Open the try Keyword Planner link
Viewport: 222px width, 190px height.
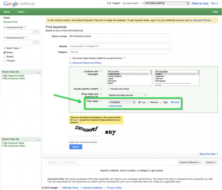(x=200, y=20)
